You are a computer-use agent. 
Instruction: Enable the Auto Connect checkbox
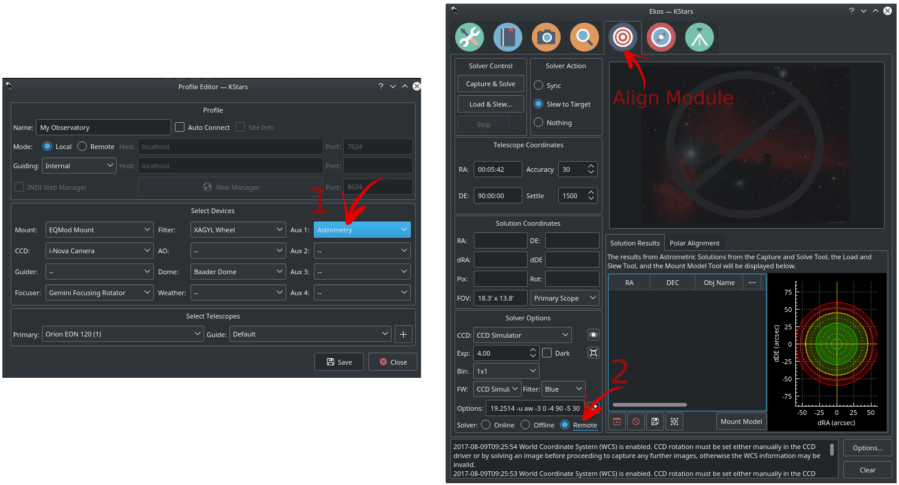[x=180, y=128]
